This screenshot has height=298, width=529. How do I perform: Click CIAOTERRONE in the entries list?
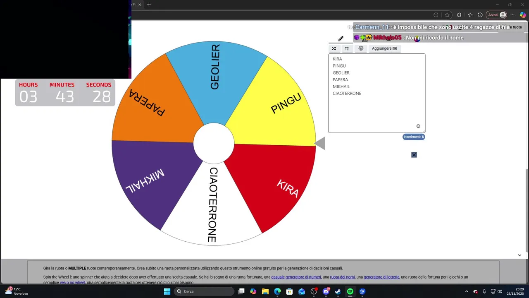(347, 94)
